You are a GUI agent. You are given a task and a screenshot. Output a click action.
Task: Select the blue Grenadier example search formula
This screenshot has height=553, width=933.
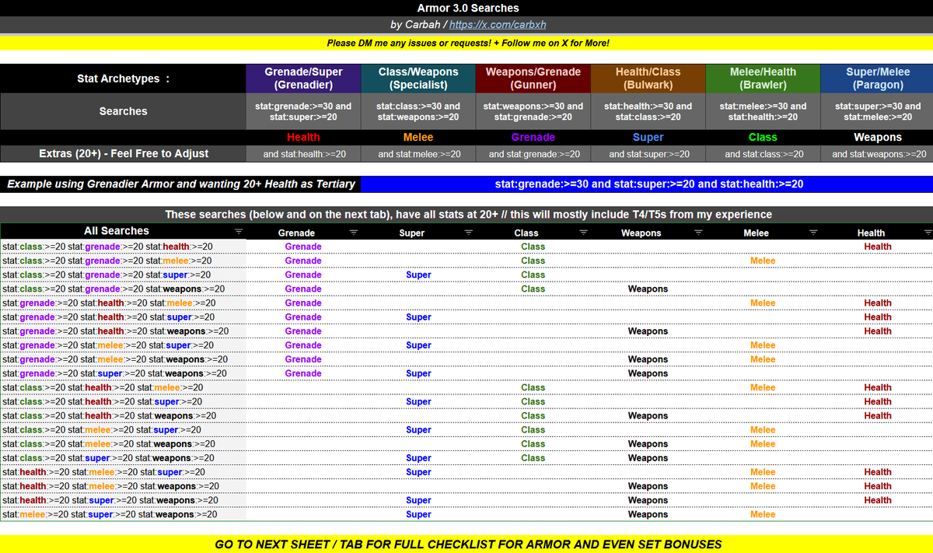(x=646, y=184)
